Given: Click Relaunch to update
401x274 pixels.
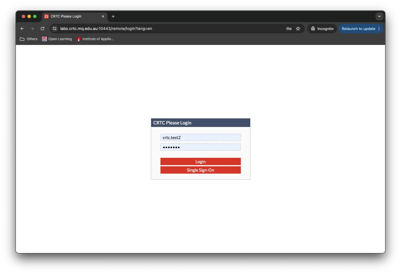Looking at the screenshot, I should 358,29.
